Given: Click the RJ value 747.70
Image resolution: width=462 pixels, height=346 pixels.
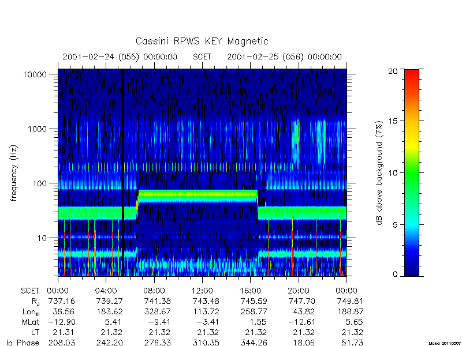Looking at the screenshot, I should click(301, 301).
